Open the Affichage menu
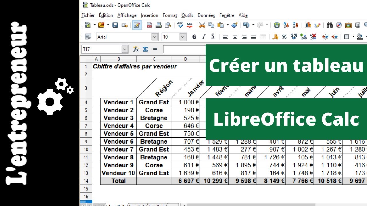Viewport: 367px width, 206px height. [127, 15]
